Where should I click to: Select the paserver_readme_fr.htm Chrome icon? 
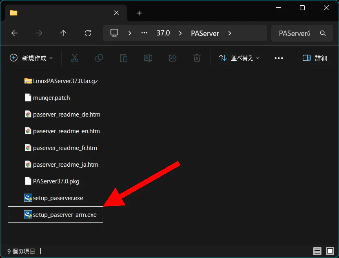(x=28, y=148)
